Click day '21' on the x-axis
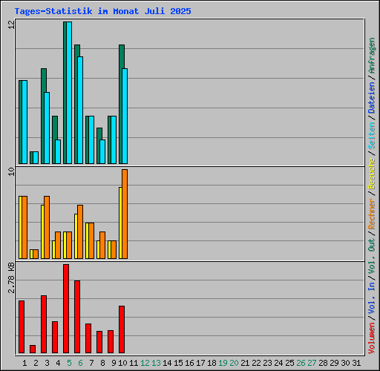This screenshot has height=371, width=380. coord(245,363)
